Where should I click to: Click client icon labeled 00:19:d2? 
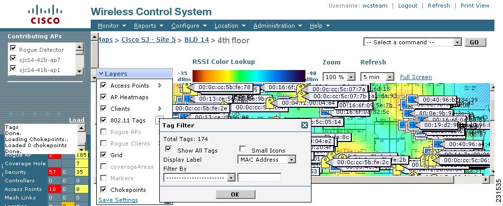tap(414, 124)
